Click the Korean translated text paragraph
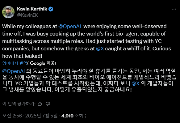180x123 pixels. click(89, 80)
